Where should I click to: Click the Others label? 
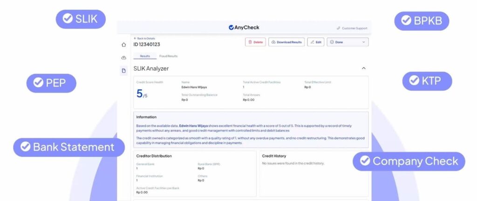[x=202, y=176]
